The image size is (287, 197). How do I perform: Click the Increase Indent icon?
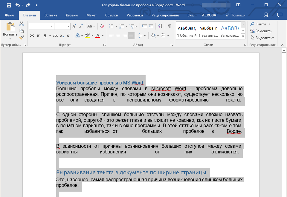point(151,26)
